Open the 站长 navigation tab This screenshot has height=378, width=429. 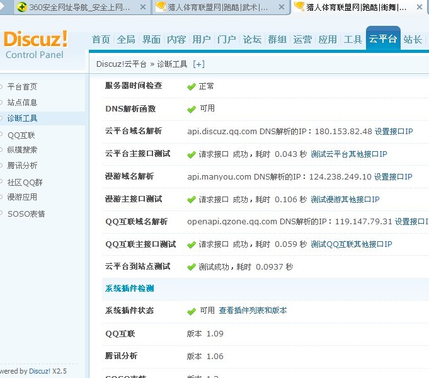pyautogui.click(x=413, y=40)
